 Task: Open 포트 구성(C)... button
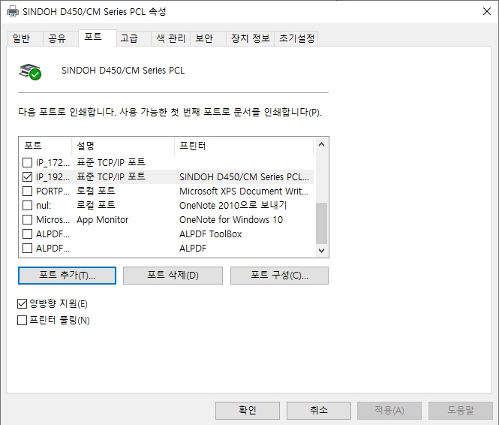[x=279, y=276]
